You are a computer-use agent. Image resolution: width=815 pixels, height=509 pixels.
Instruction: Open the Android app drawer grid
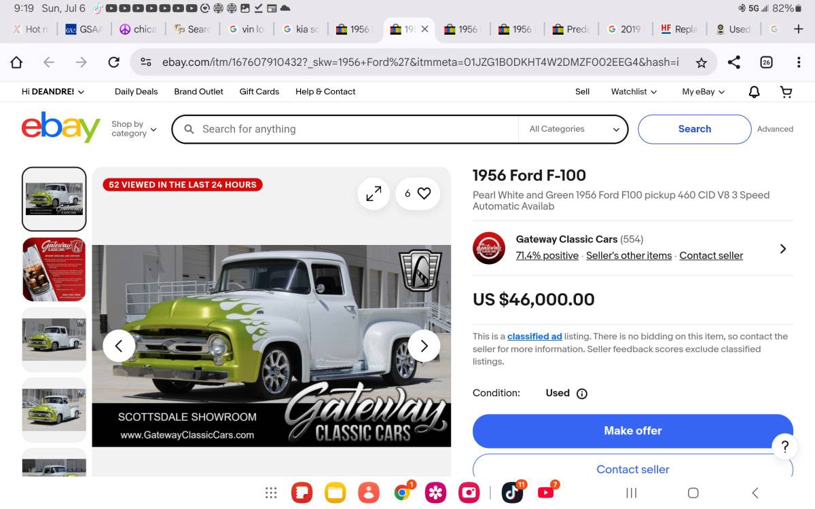[271, 493]
